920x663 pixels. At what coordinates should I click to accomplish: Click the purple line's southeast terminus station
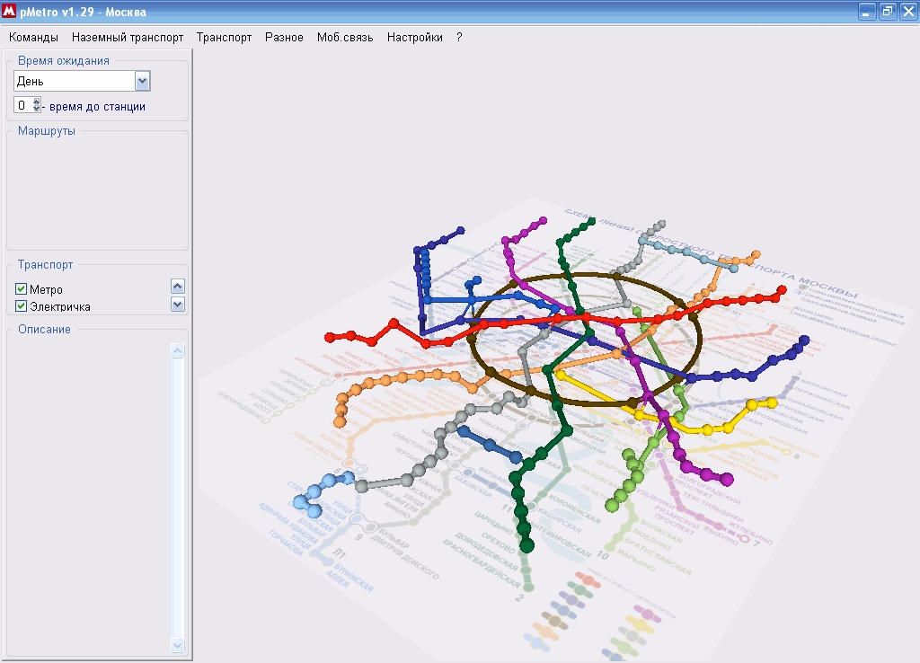pyautogui.click(x=727, y=480)
